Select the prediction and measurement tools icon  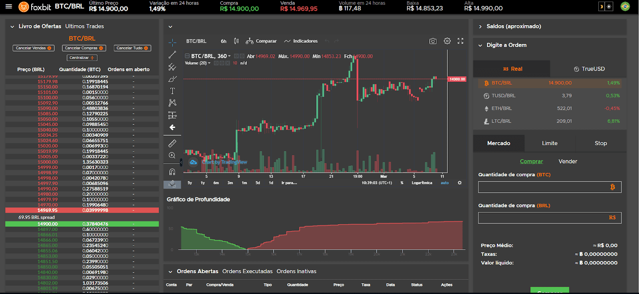pyautogui.click(x=172, y=115)
